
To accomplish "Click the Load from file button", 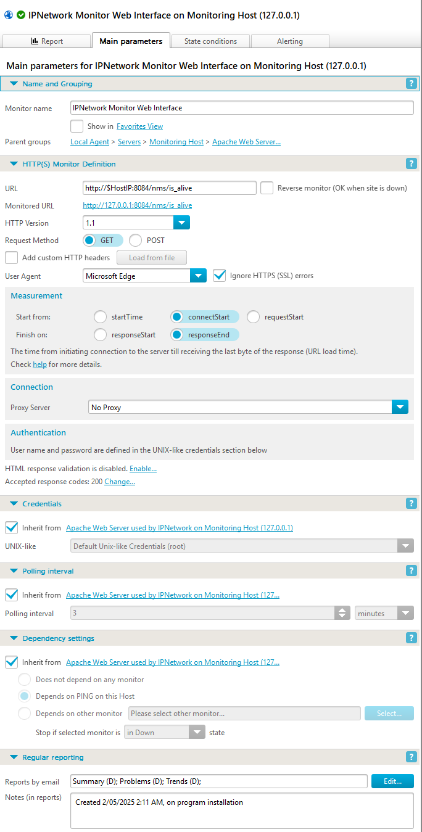I will (152, 257).
